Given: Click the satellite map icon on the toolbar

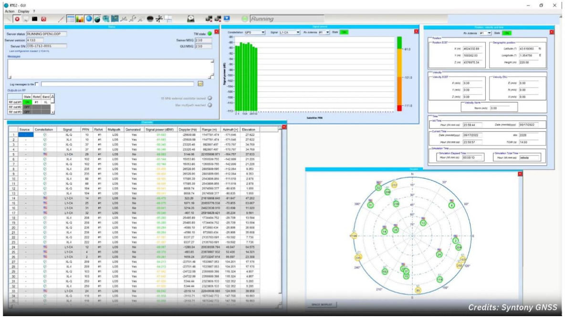Looking at the screenshot, I should [x=115, y=18].
